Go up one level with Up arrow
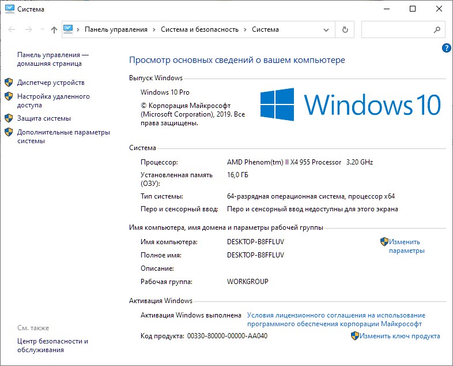 click(x=54, y=29)
